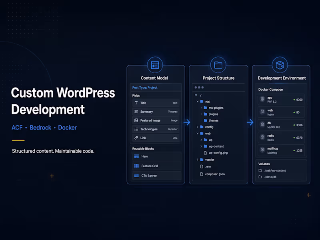Click the Feature Grid block icon
320x240 pixels.
[136, 166]
